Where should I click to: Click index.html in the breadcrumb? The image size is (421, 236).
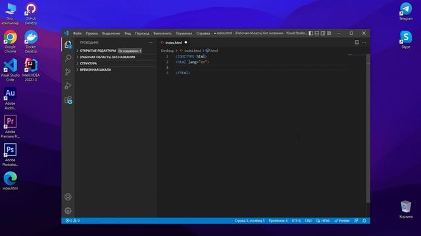tap(193, 50)
